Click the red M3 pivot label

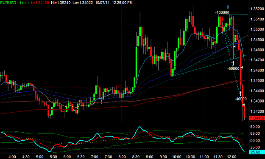click(119, 87)
